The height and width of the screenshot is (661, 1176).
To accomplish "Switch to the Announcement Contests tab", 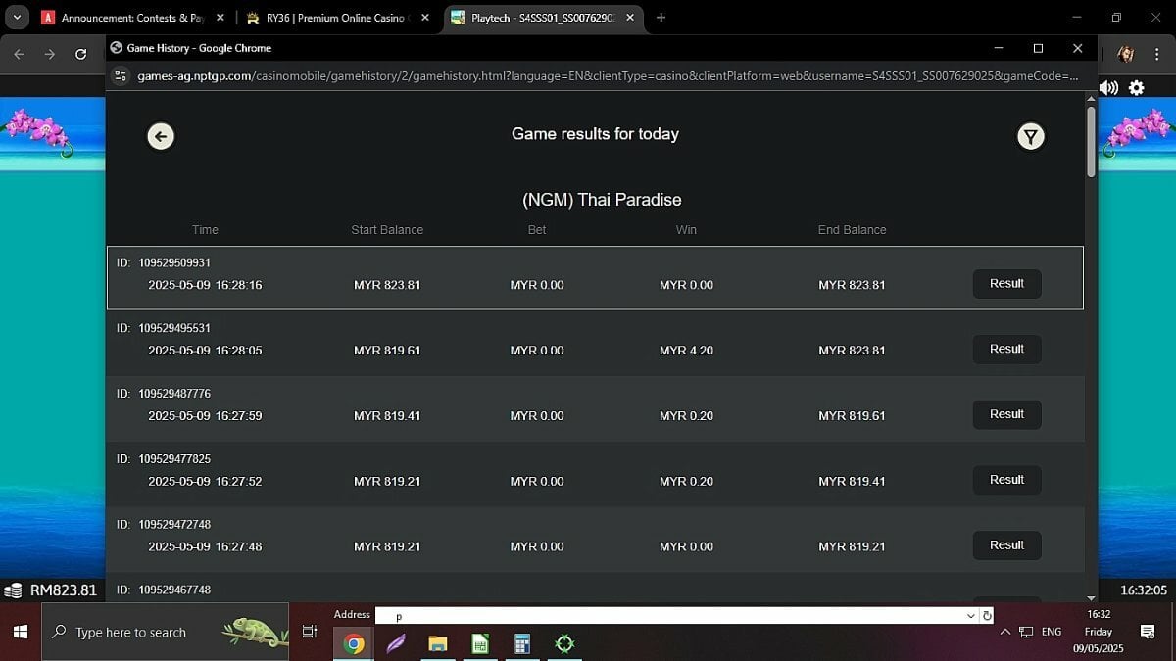I will [x=132, y=18].
